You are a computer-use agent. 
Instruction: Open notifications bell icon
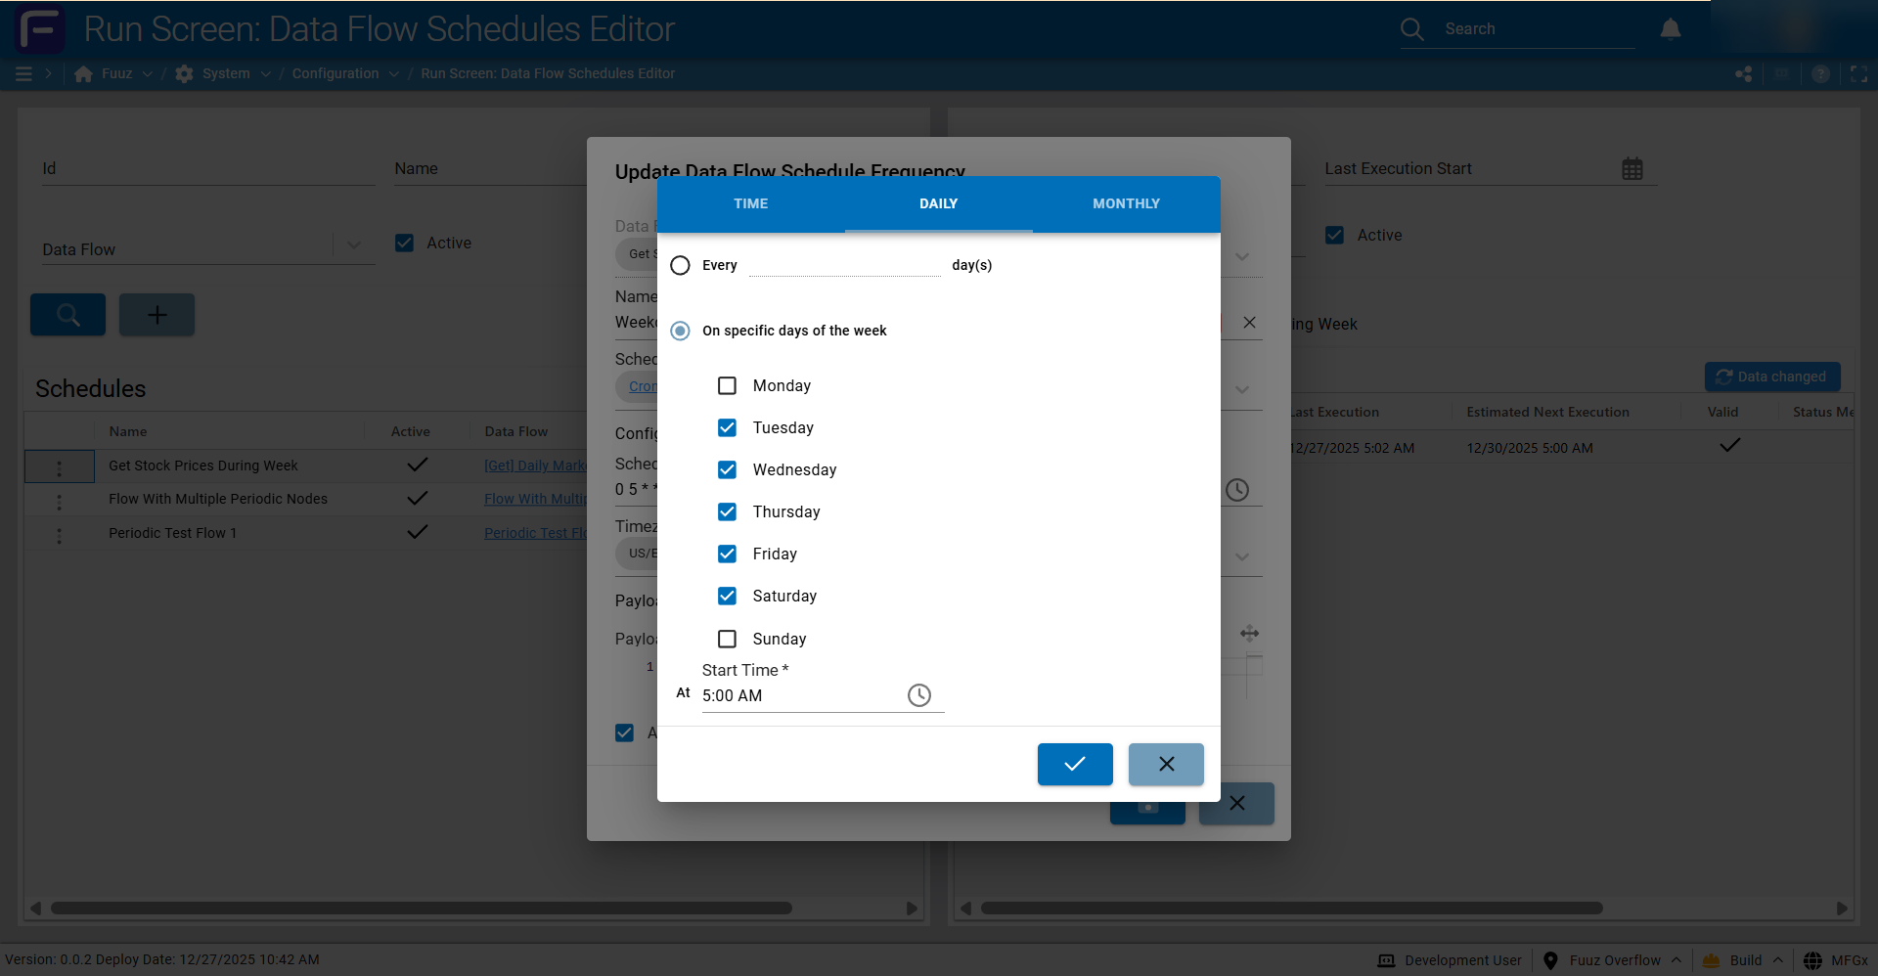[1670, 29]
